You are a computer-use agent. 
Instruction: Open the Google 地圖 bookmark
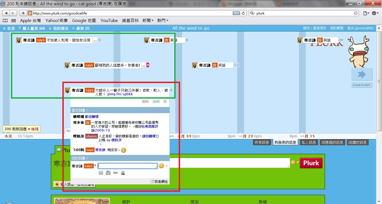coord(84,21)
